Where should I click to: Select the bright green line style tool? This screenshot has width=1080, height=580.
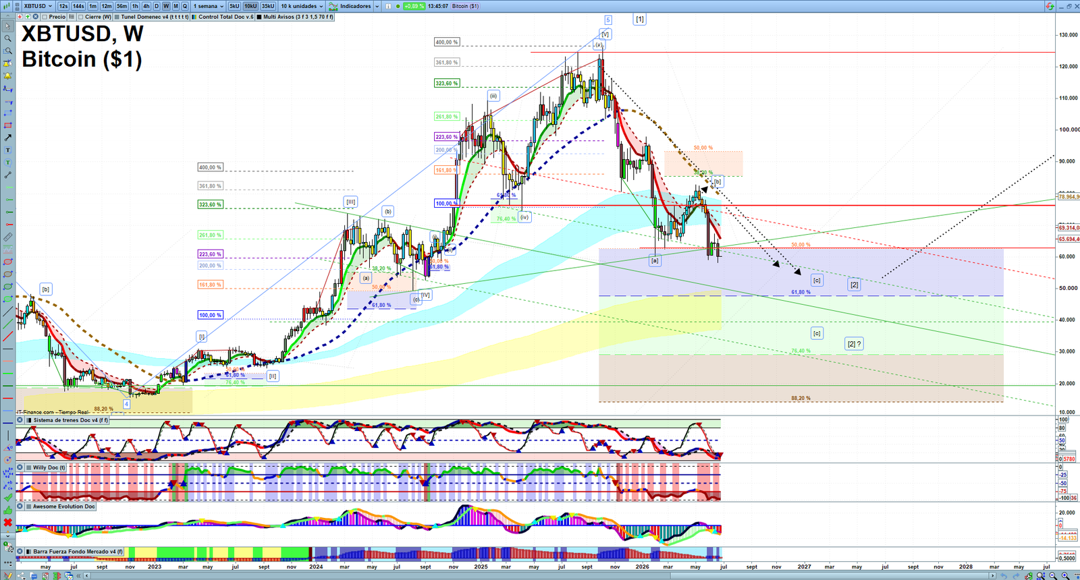[8, 373]
